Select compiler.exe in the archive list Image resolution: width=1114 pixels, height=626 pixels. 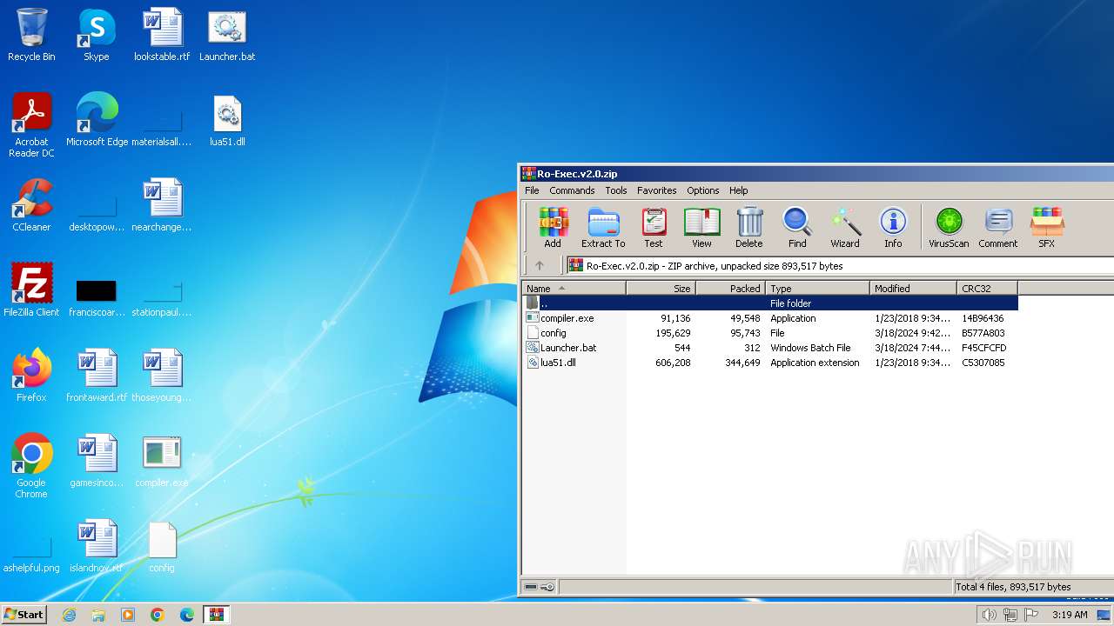pos(770,318)
